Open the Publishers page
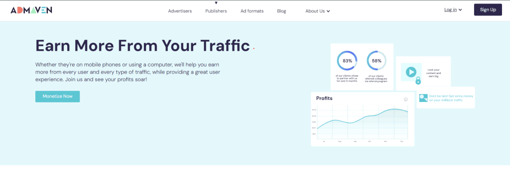Screen dimensions: 510x188 pos(216,11)
